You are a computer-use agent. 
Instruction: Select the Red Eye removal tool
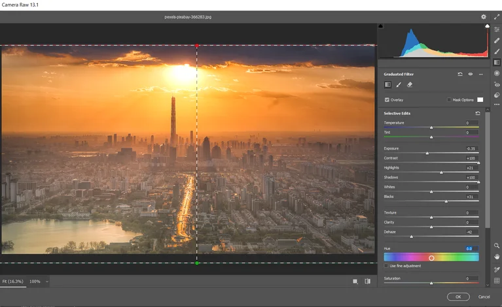(497, 84)
